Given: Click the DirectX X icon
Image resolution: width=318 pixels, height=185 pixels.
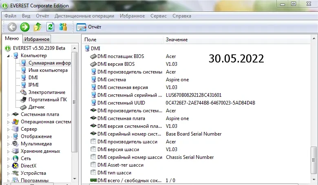Looking at the screenshot, I should [x=15, y=166].
